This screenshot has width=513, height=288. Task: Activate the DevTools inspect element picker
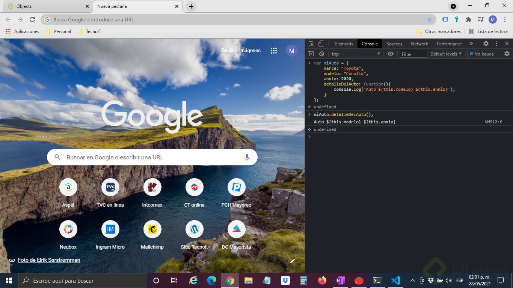pos(311,44)
